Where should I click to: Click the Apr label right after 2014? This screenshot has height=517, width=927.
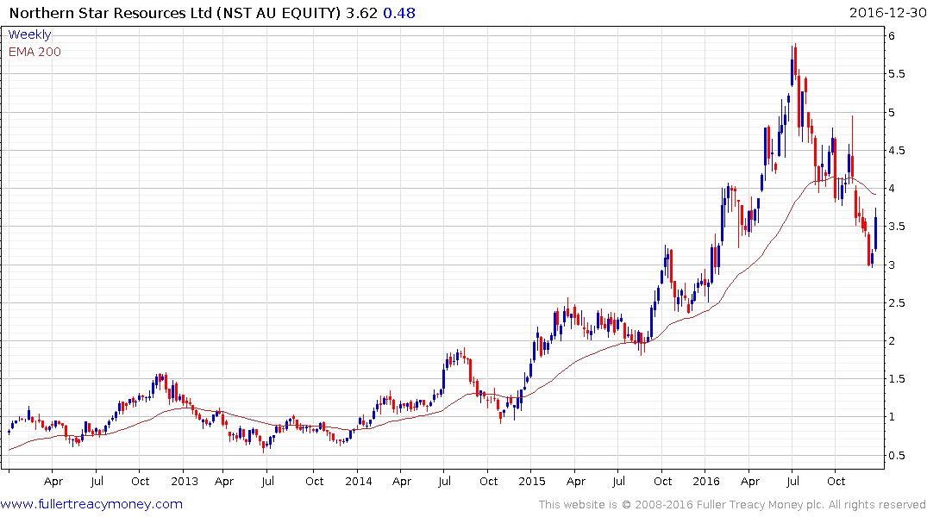(402, 481)
